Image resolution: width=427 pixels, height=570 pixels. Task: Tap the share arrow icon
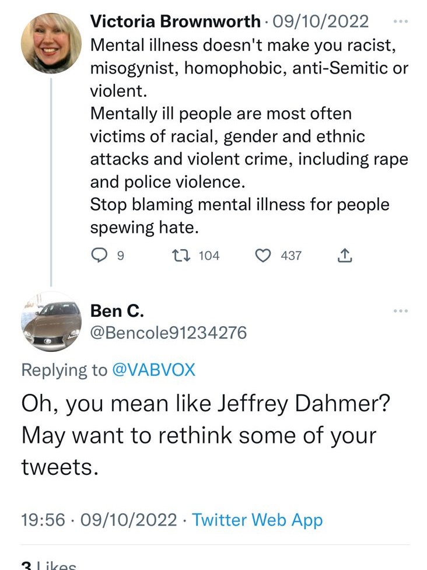(345, 256)
